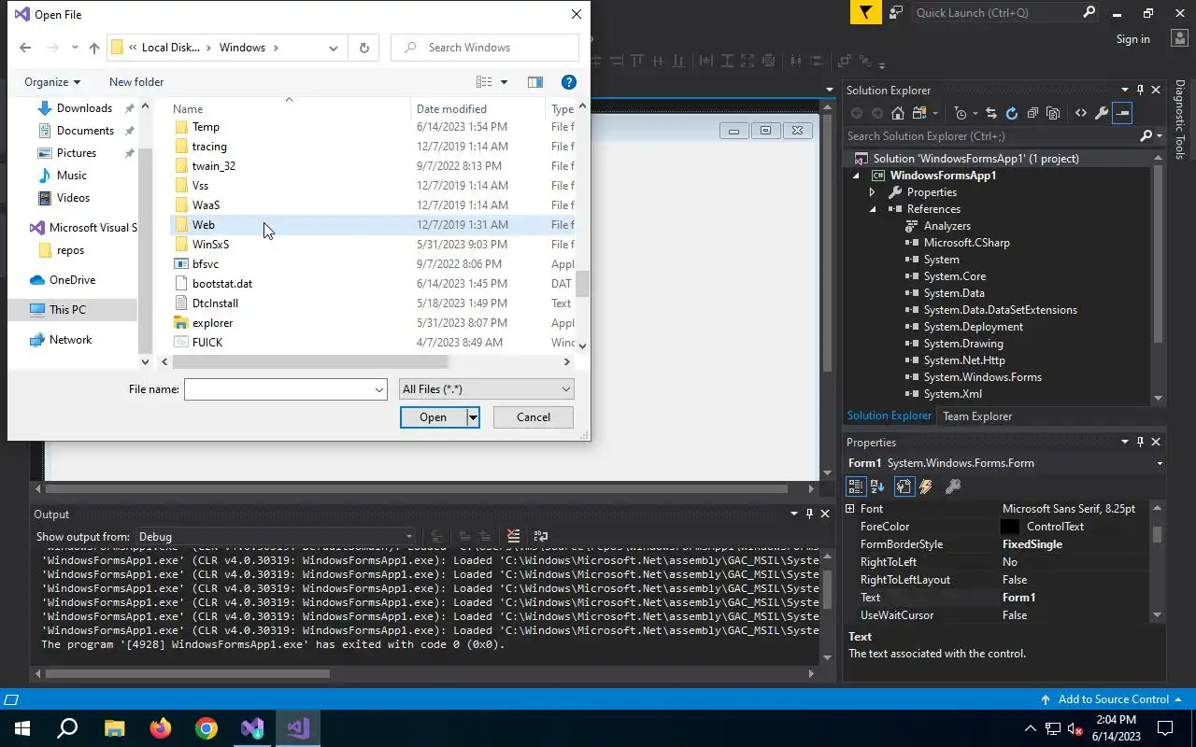Click the Windows Start button
Viewport: 1196px width, 747px height.
pyautogui.click(x=22, y=728)
